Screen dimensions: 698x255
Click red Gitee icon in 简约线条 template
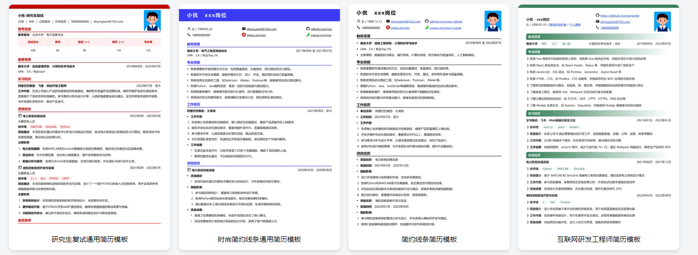point(387,28)
